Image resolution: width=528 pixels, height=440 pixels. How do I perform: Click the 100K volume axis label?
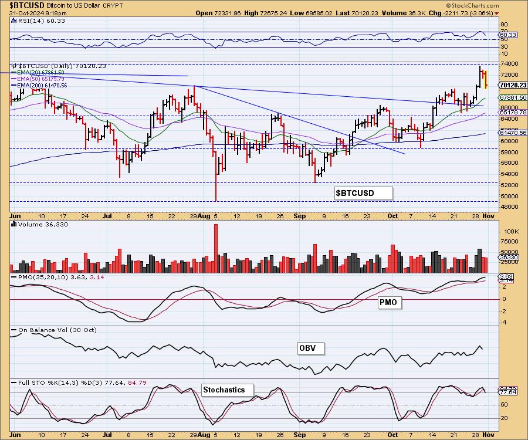click(x=511, y=232)
